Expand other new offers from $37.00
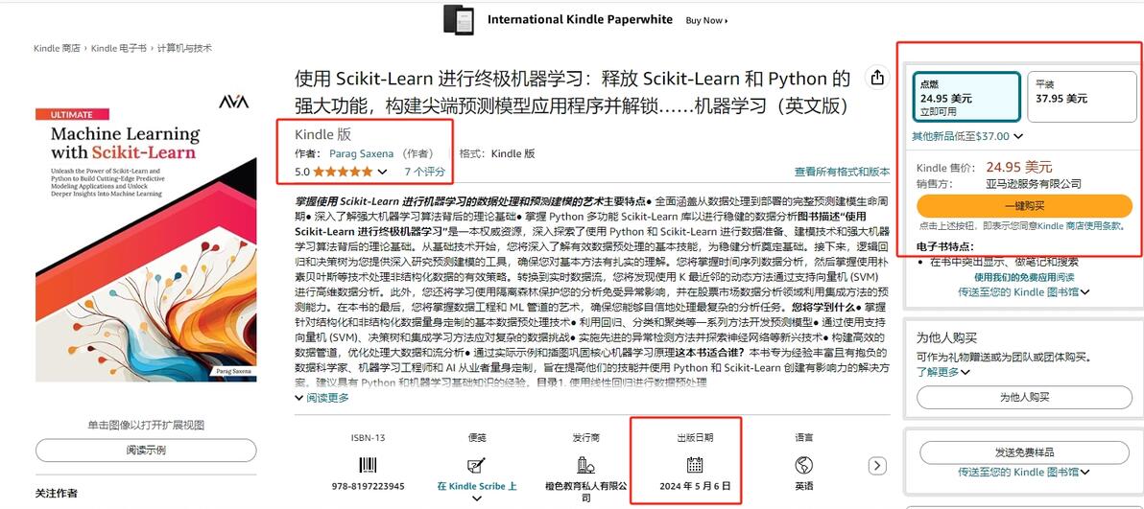The height and width of the screenshot is (509, 1144). click(966, 135)
